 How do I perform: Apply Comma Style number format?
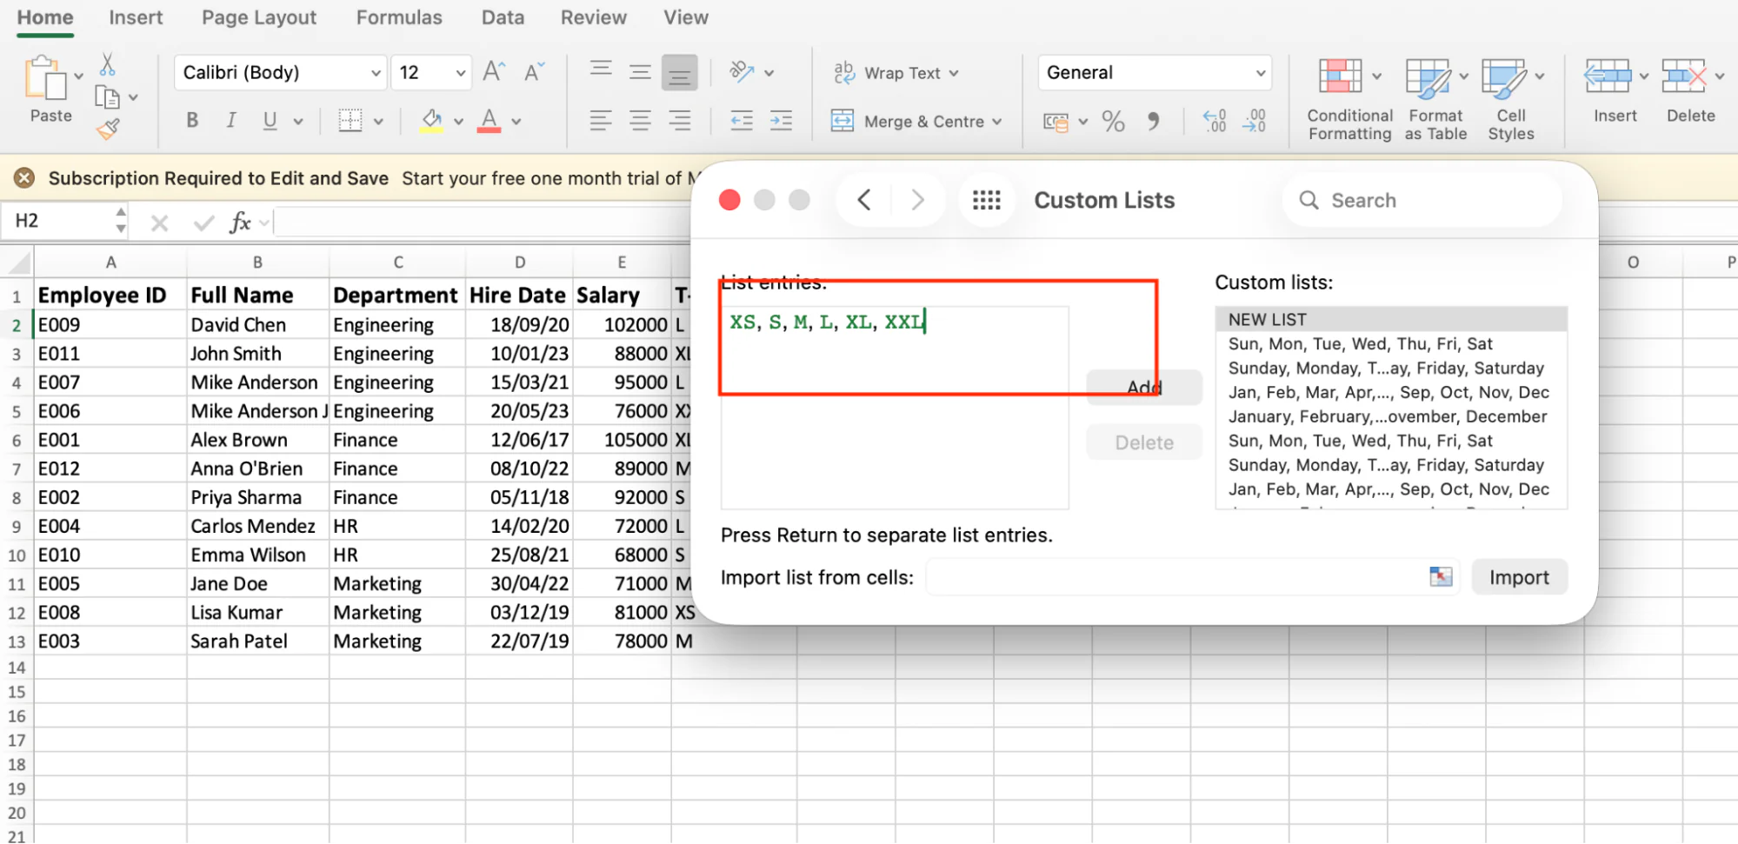[1153, 121]
